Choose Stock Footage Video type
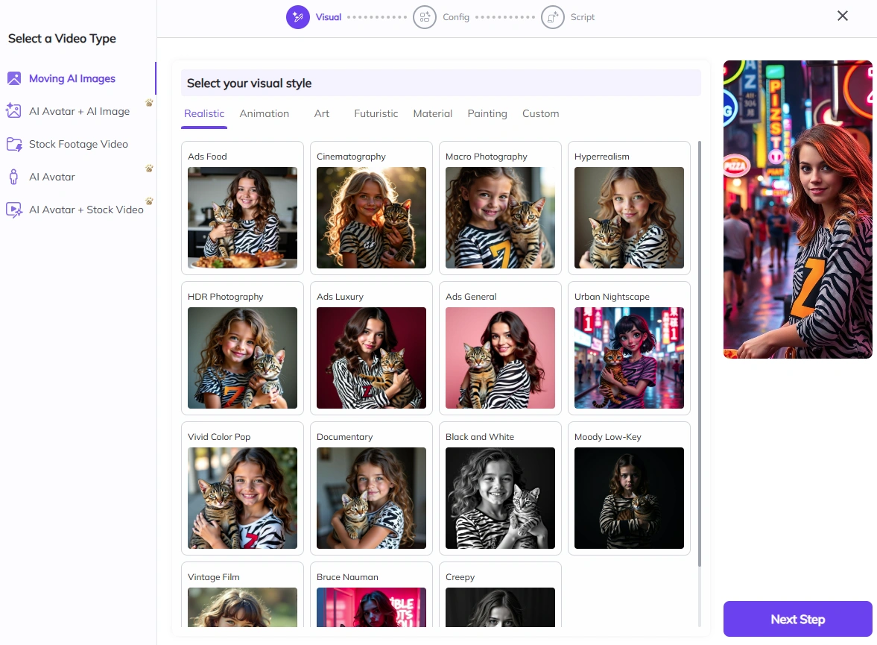Screen dimensions: 877x645 77,144
